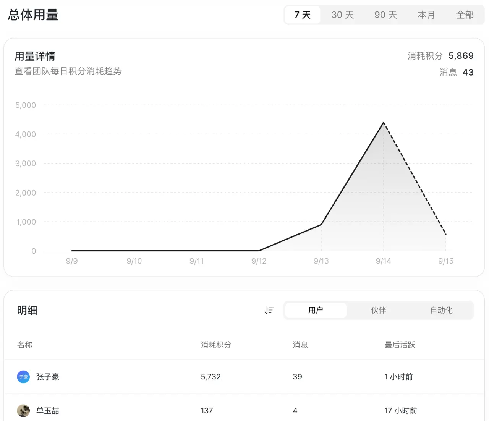489x421 pixels.
Task: Click the 用量详情 card title
Action: [x=35, y=56]
